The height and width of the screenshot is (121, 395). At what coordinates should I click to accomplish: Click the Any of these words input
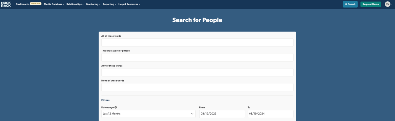coord(197,72)
